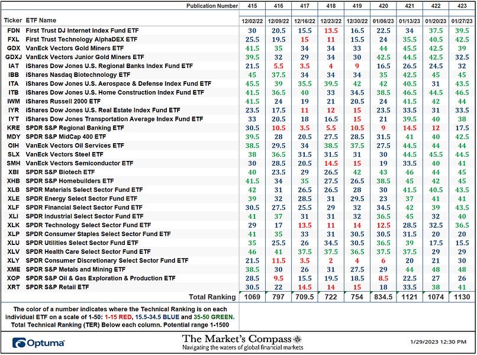The width and height of the screenshot is (477, 355).
Task: Click the XLY ticker label
Action: point(14,261)
